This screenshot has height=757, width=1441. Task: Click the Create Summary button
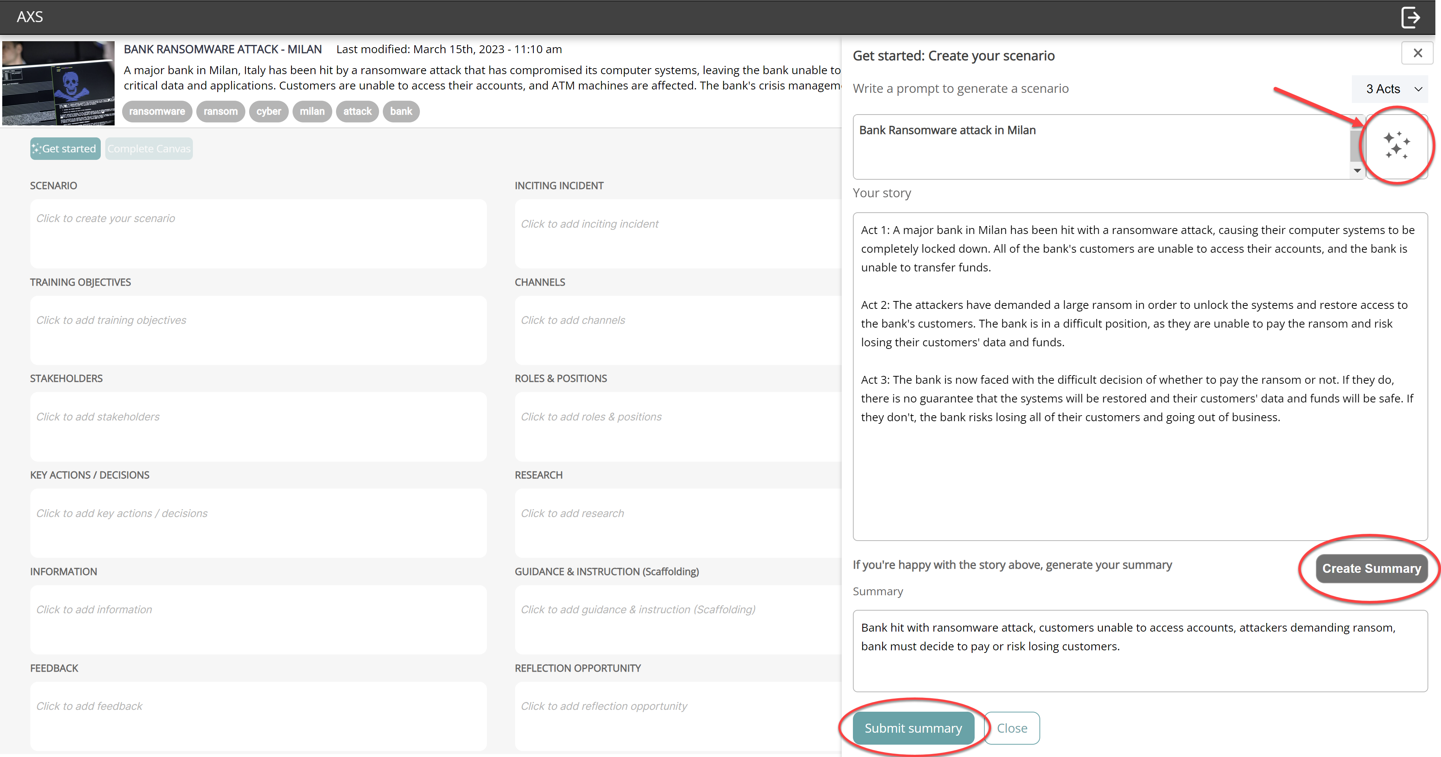pyautogui.click(x=1371, y=569)
